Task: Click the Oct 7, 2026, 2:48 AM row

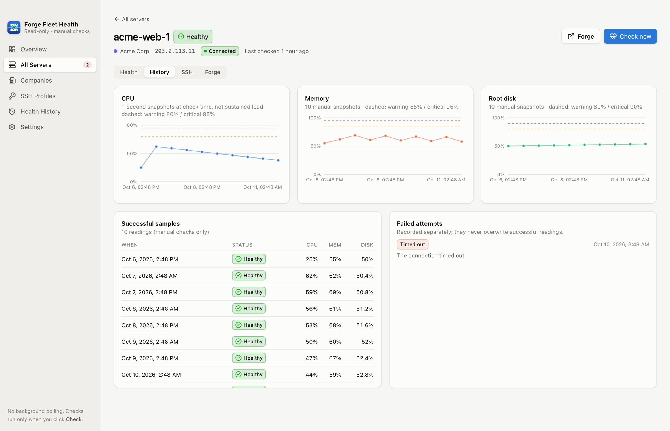Action: point(247,276)
